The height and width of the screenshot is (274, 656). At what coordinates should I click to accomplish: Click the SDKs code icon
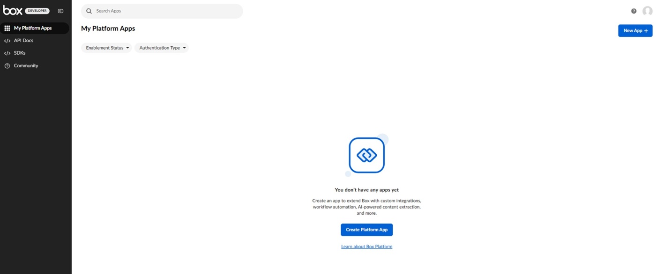point(7,53)
